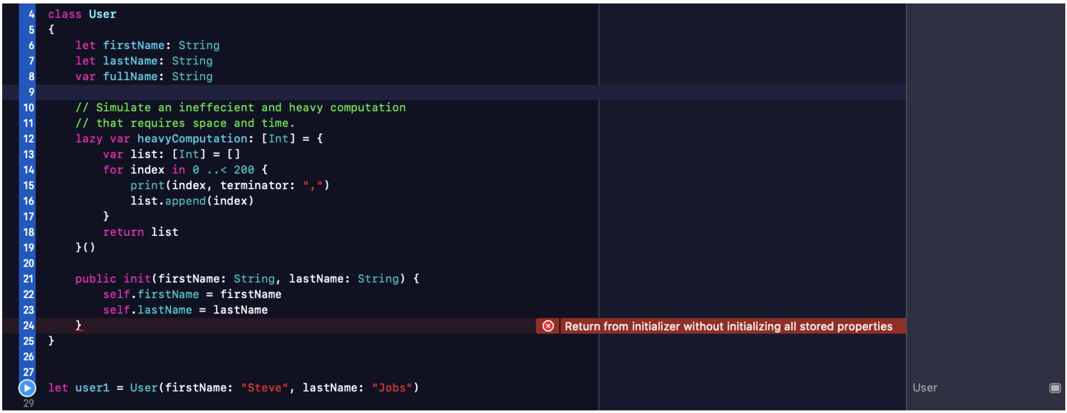The image size is (1067, 413).
Task: Click line number 24 in the gutter
Action: coord(28,325)
